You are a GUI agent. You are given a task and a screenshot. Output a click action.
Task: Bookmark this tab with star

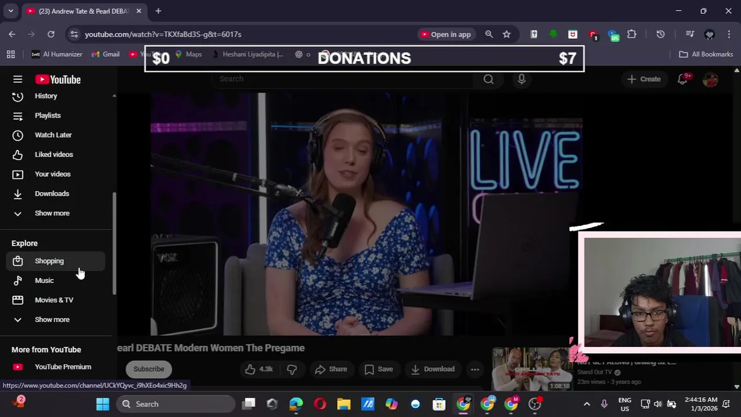(507, 34)
